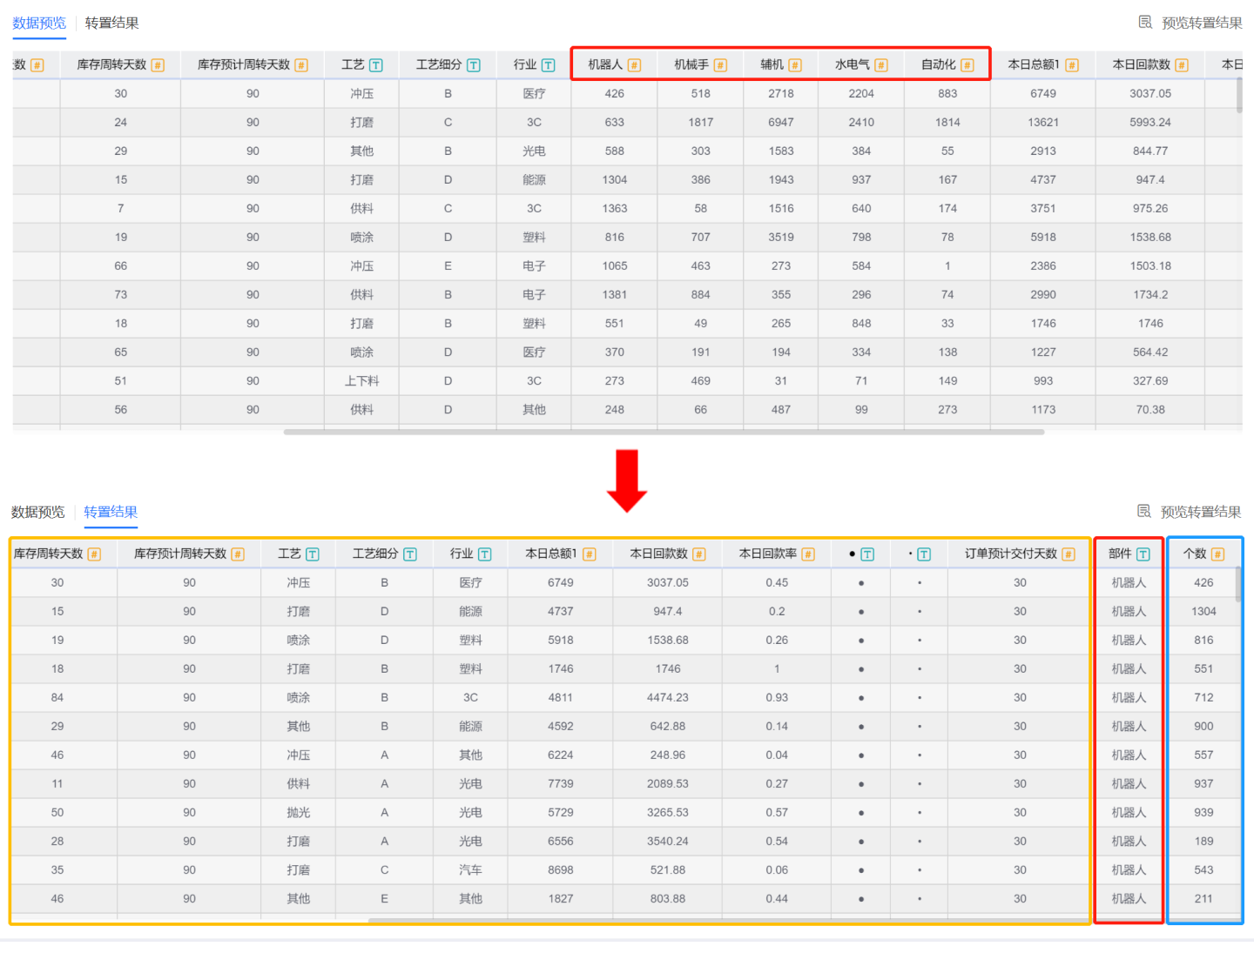Switch to 转置结果 tab in top panel

(111, 23)
